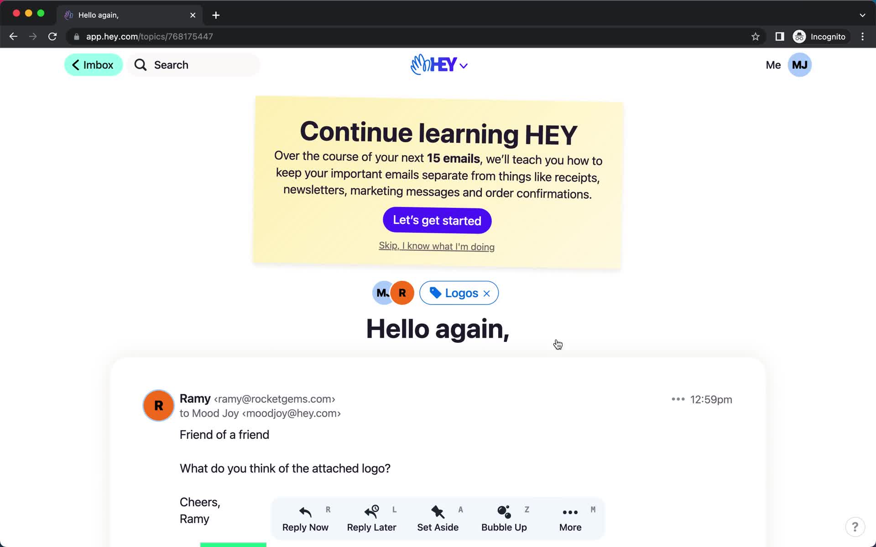Screen dimensions: 876x547
Task: Click the Reply Now icon
Action: point(305,511)
